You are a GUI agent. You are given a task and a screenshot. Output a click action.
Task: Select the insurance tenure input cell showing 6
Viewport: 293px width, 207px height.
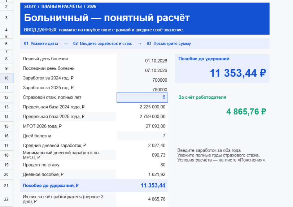coord(142,97)
